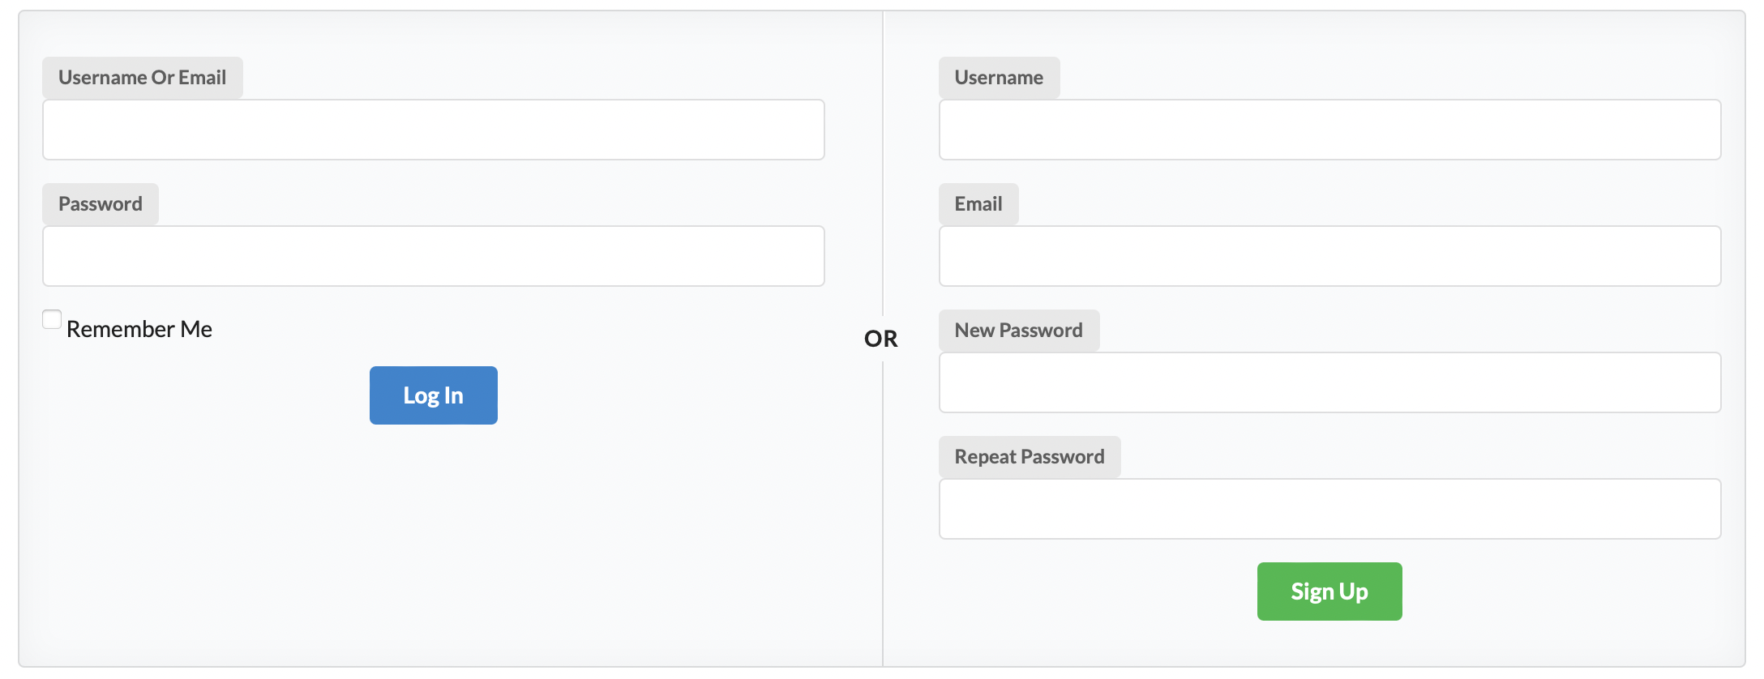The width and height of the screenshot is (1764, 679).
Task: Click the signup Username input box
Action: click(1329, 130)
